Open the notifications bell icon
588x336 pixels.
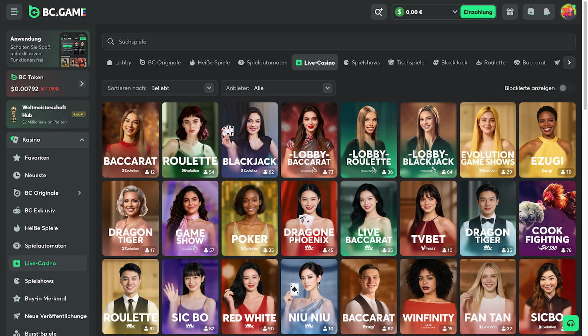[547, 12]
